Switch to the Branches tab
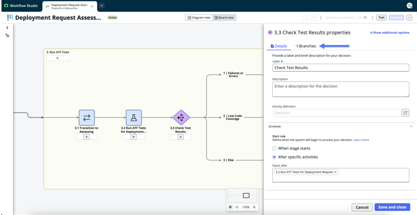The image size is (417, 215). 306,46
